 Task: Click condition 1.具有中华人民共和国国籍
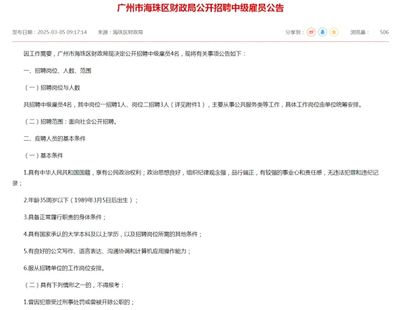coord(195,178)
